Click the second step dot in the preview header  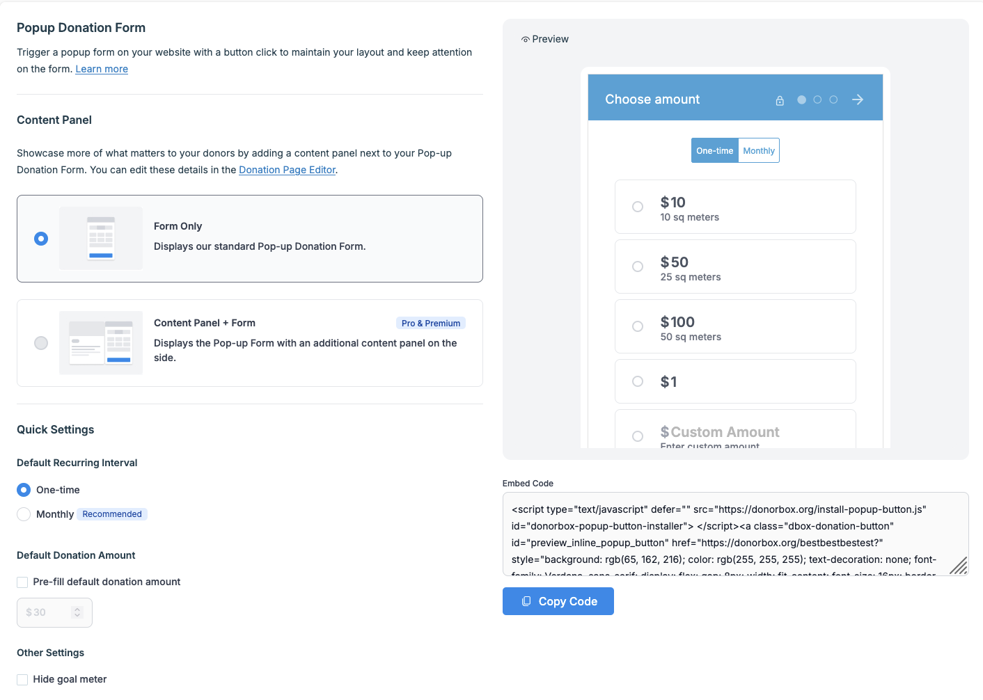coord(817,100)
